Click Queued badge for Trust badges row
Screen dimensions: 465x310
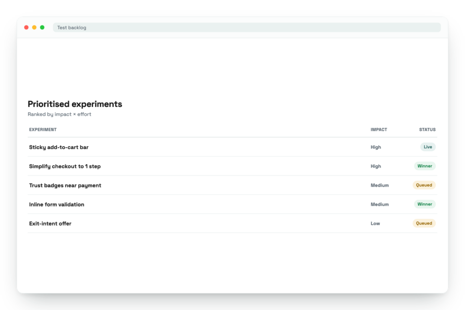tap(424, 185)
